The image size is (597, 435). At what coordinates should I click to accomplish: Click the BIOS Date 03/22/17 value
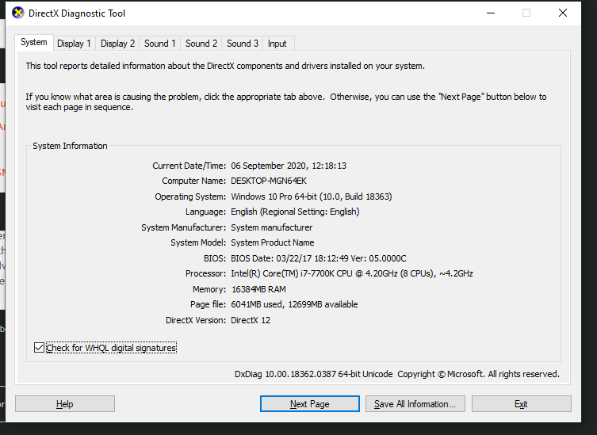(318, 258)
